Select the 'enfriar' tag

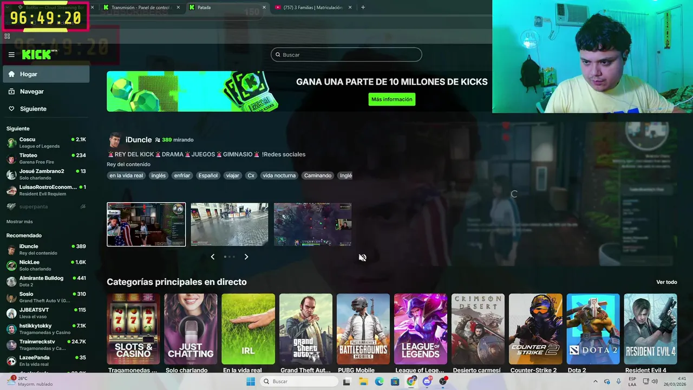pos(182,175)
